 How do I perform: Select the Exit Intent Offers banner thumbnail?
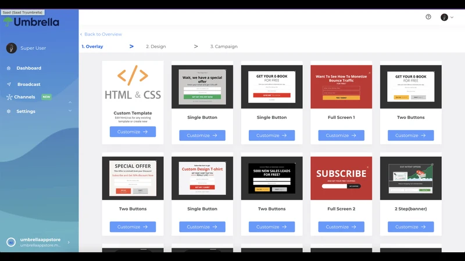[x=411, y=178]
